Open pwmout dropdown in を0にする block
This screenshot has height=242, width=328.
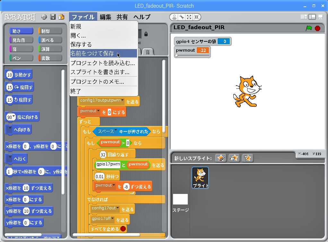click(x=98, y=111)
